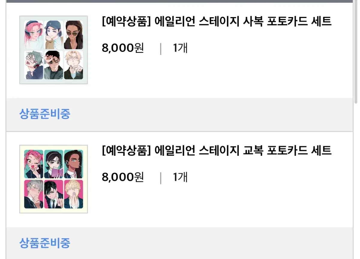The height and width of the screenshot is (259, 360).
Task: Click the winking pink-haired card in 교복 thumbnail
Action: pyautogui.click(x=34, y=164)
